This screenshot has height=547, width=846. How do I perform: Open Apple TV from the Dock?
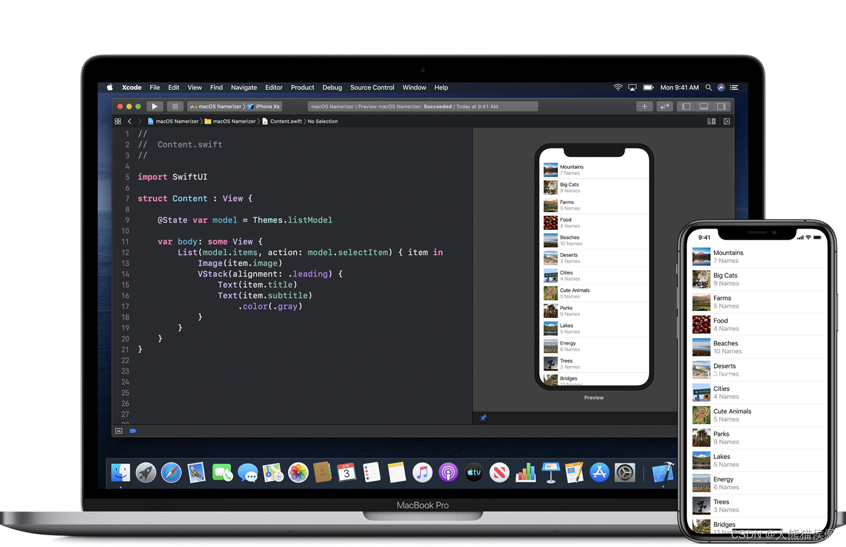[474, 472]
